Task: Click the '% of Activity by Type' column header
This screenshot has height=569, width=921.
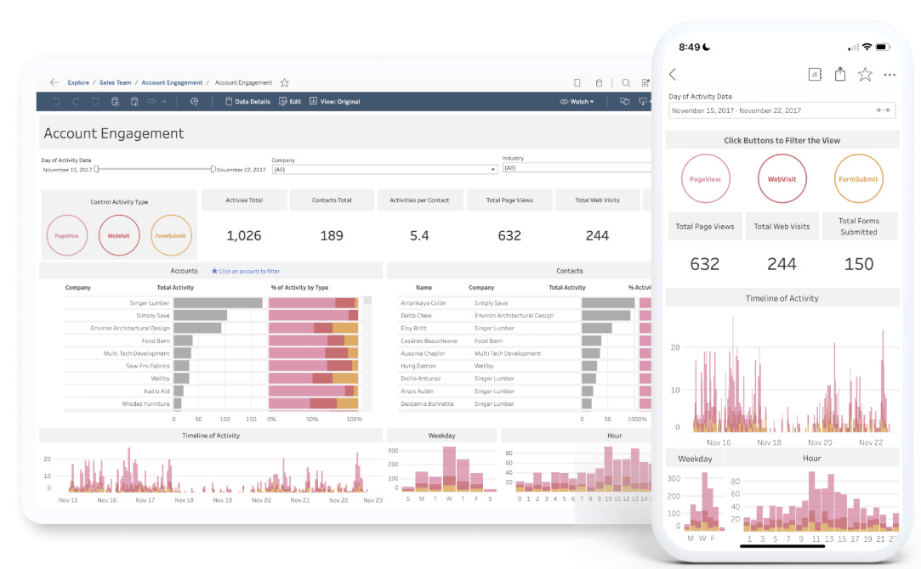Action: coord(299,287)
